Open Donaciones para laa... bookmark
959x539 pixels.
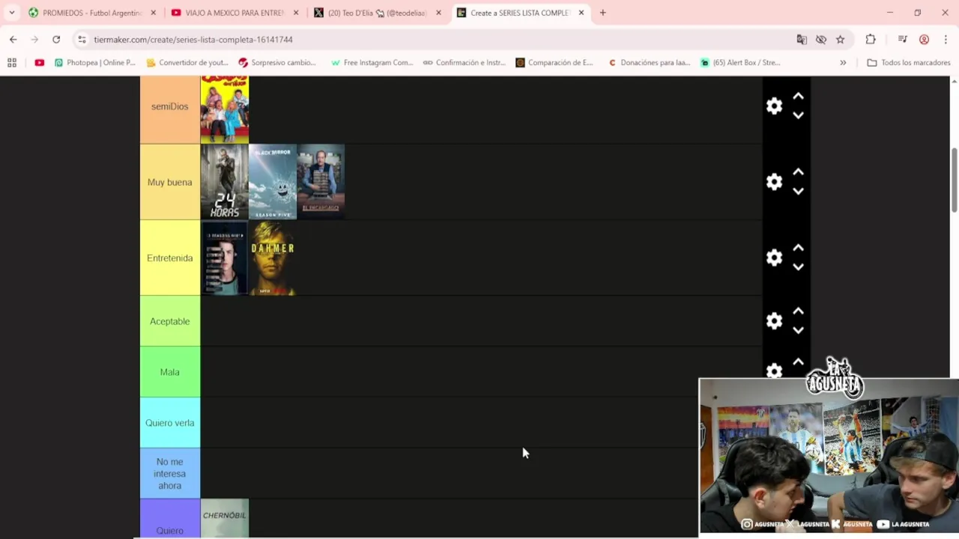pos(649,63)
